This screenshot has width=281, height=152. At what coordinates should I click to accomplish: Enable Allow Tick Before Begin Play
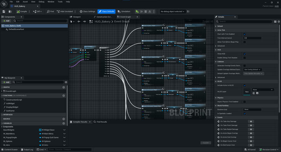click(245, 42)
